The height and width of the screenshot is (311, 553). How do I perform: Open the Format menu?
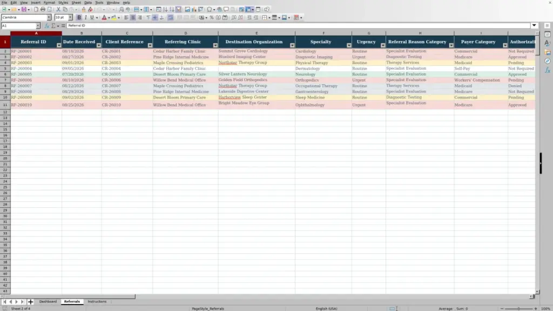click(49, 3)
